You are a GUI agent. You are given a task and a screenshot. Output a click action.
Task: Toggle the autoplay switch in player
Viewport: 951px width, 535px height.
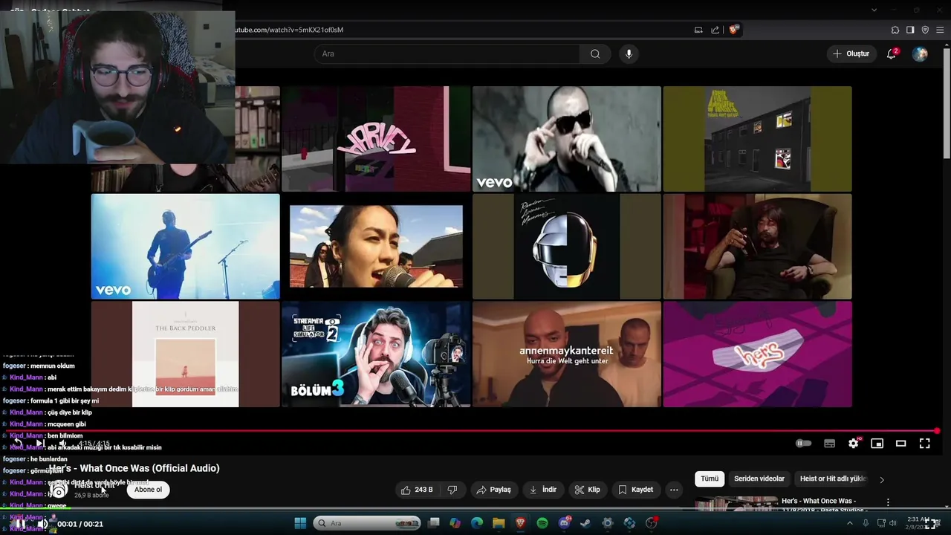pos(803,444)
